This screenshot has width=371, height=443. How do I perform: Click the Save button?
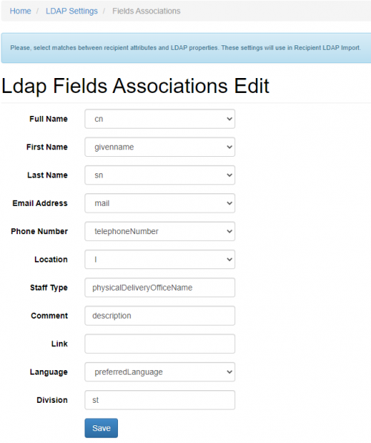coord(102,428)
